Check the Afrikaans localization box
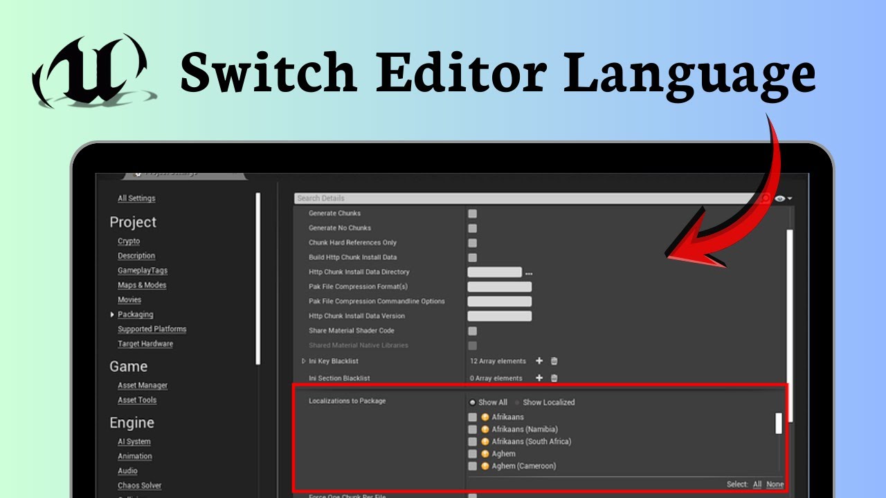 pos(472,417)
